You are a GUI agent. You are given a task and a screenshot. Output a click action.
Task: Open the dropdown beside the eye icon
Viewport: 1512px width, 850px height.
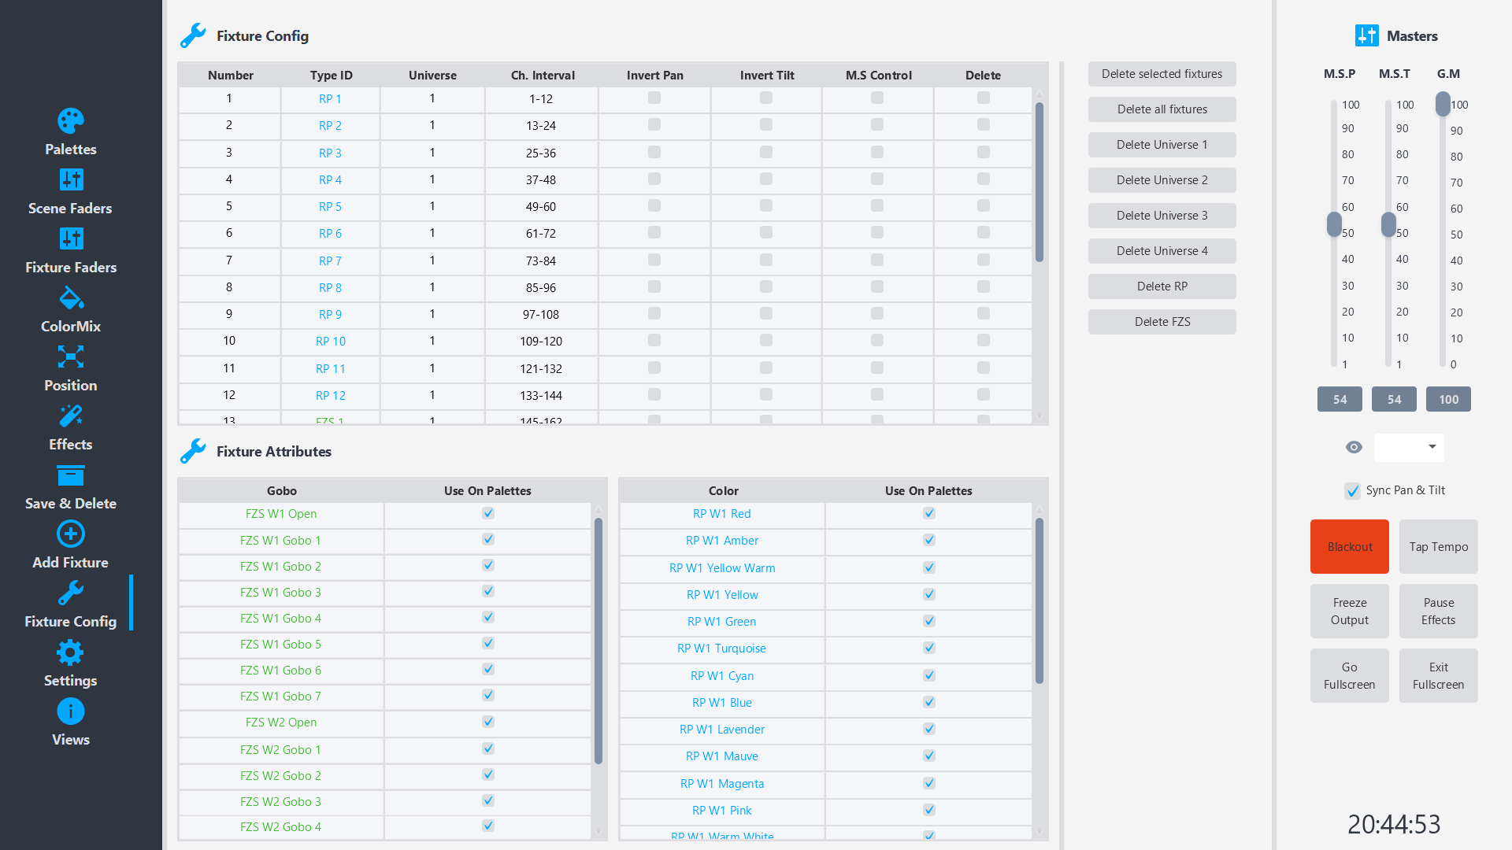point(1409,447)
